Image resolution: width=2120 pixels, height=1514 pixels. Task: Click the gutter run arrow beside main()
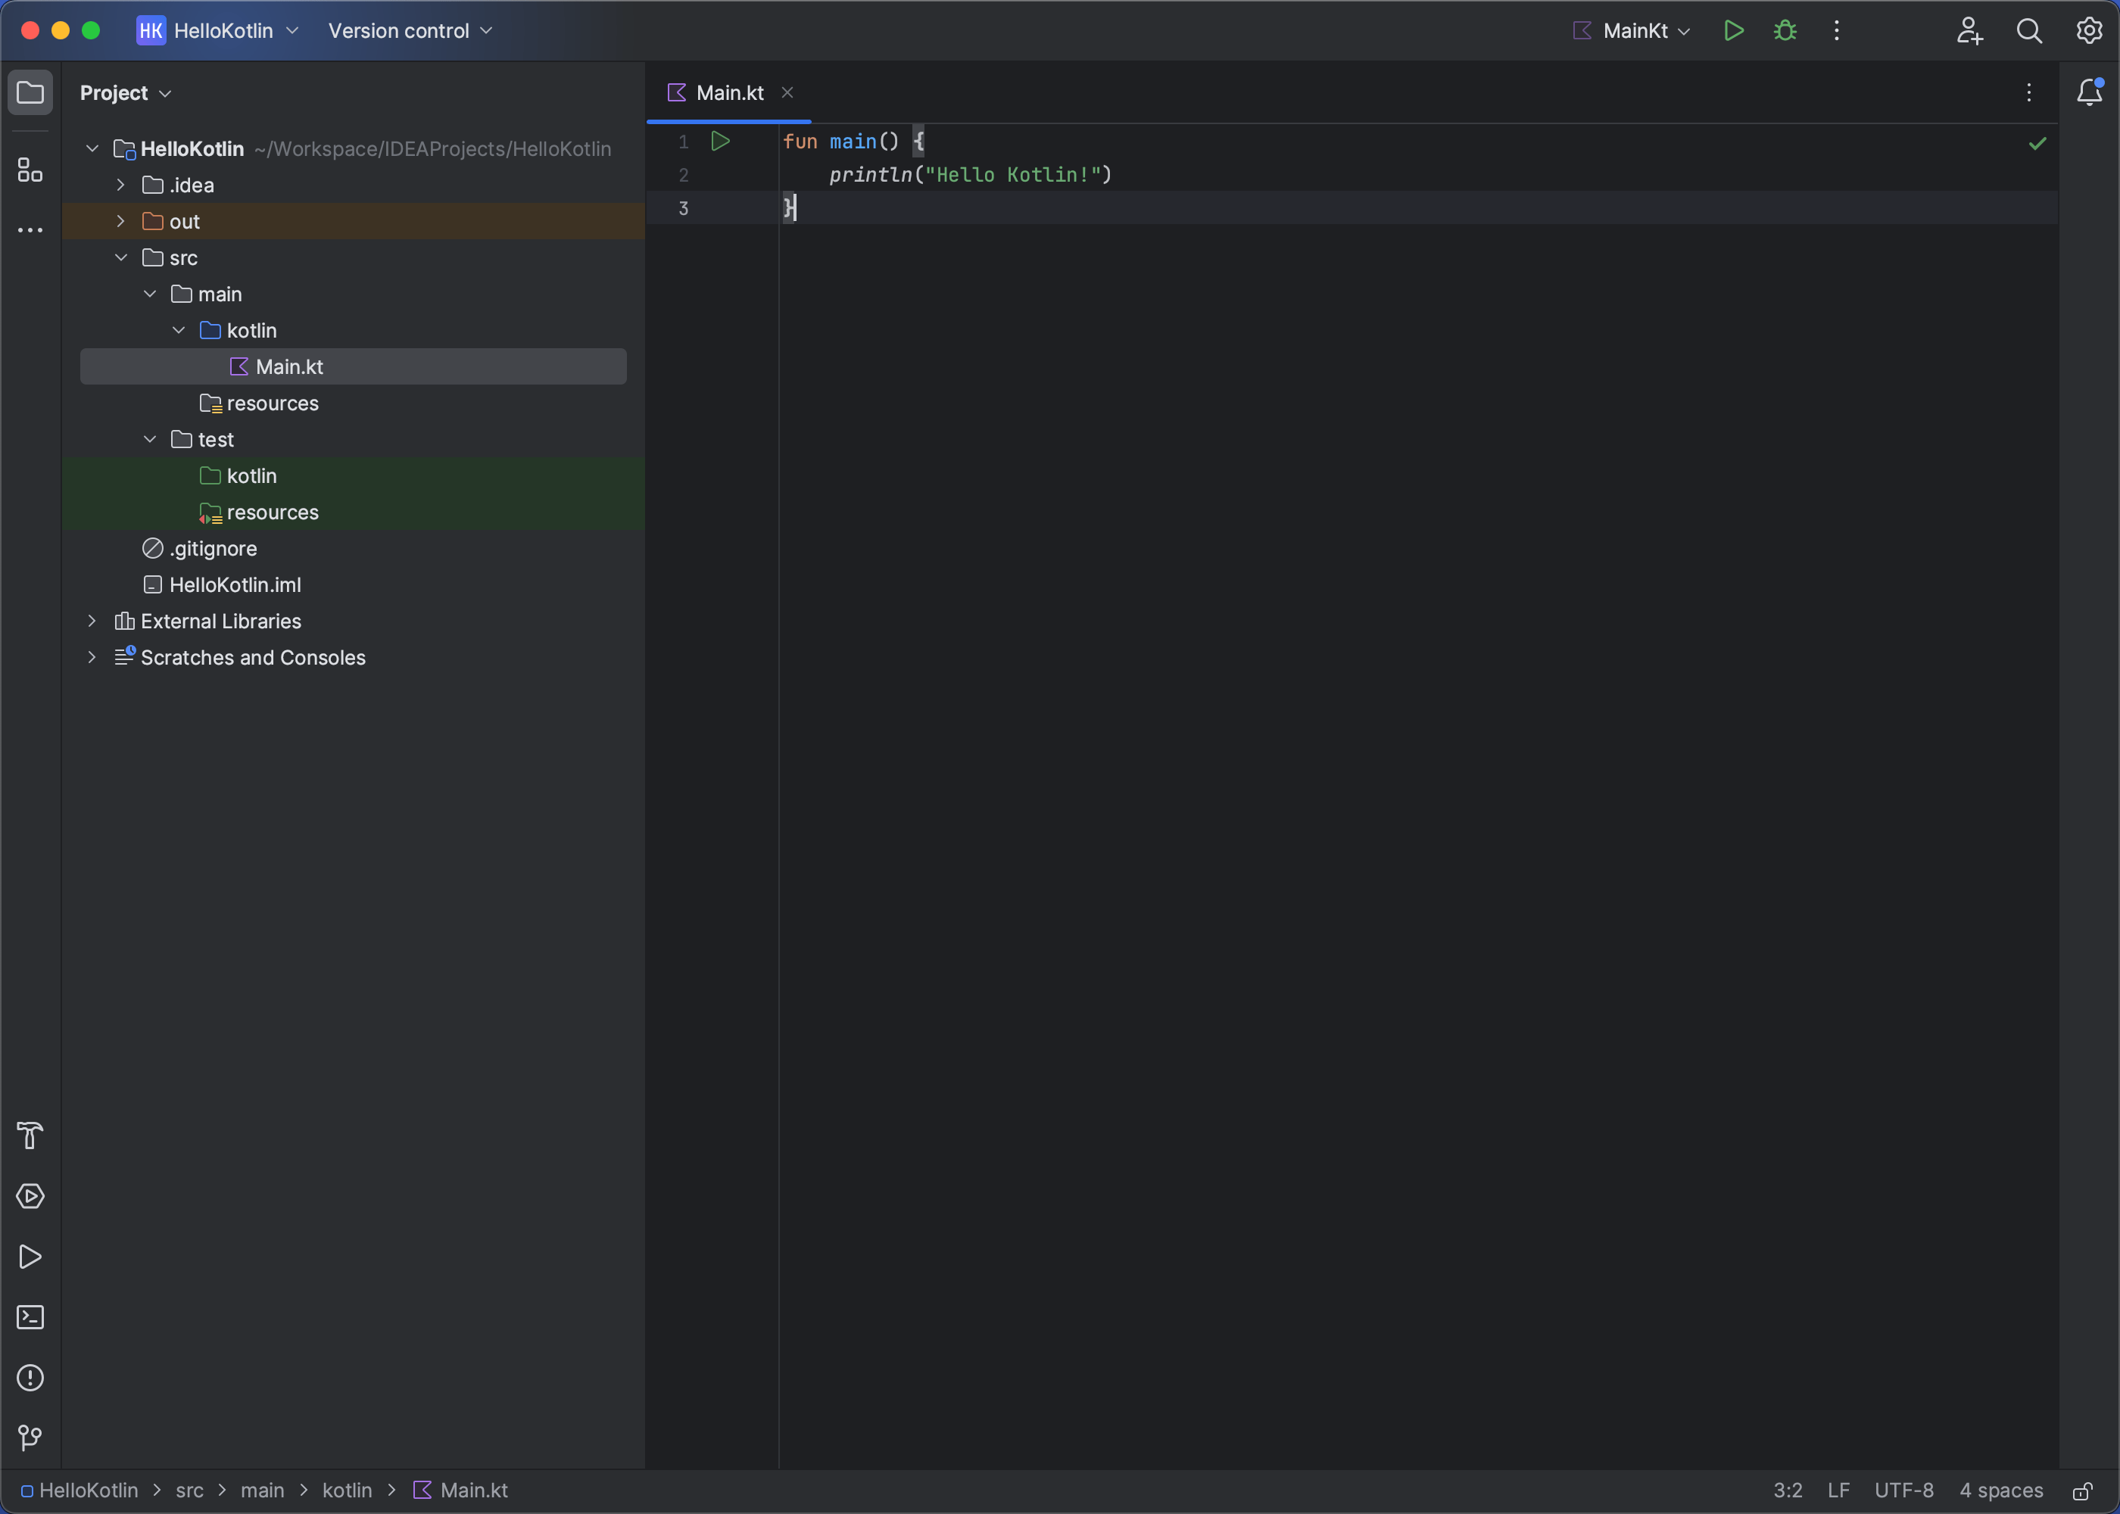[x=720, y=142]
